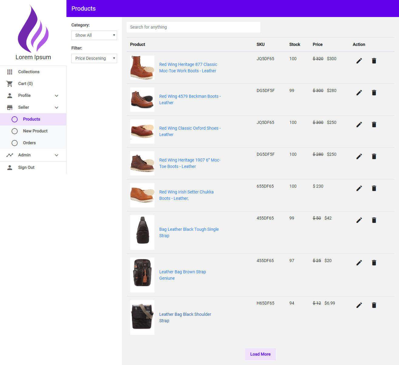Select the New Product radio circle
This screenshot has height=365, width=399.
15,131
